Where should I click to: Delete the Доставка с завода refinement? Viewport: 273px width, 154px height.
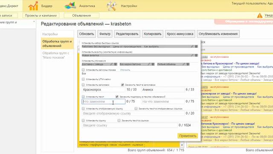click(116, 64)
